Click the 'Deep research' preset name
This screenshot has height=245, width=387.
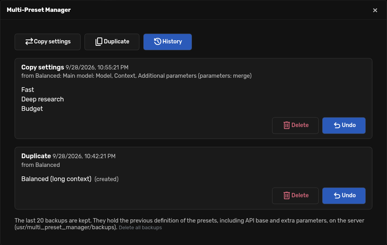tap(43, 99)
